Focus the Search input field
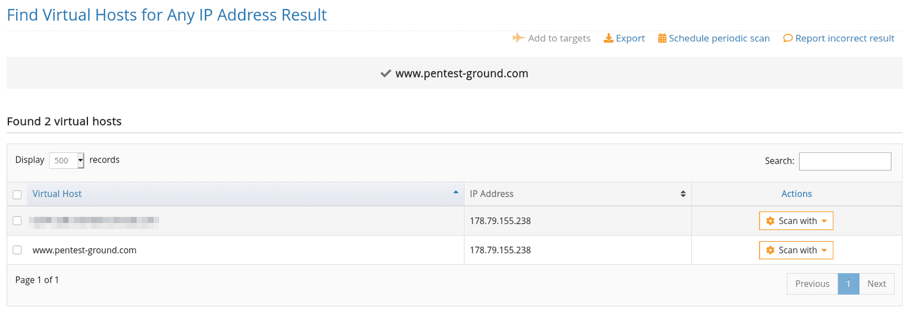Screen dimensions: 913x313 click(845, 161)
